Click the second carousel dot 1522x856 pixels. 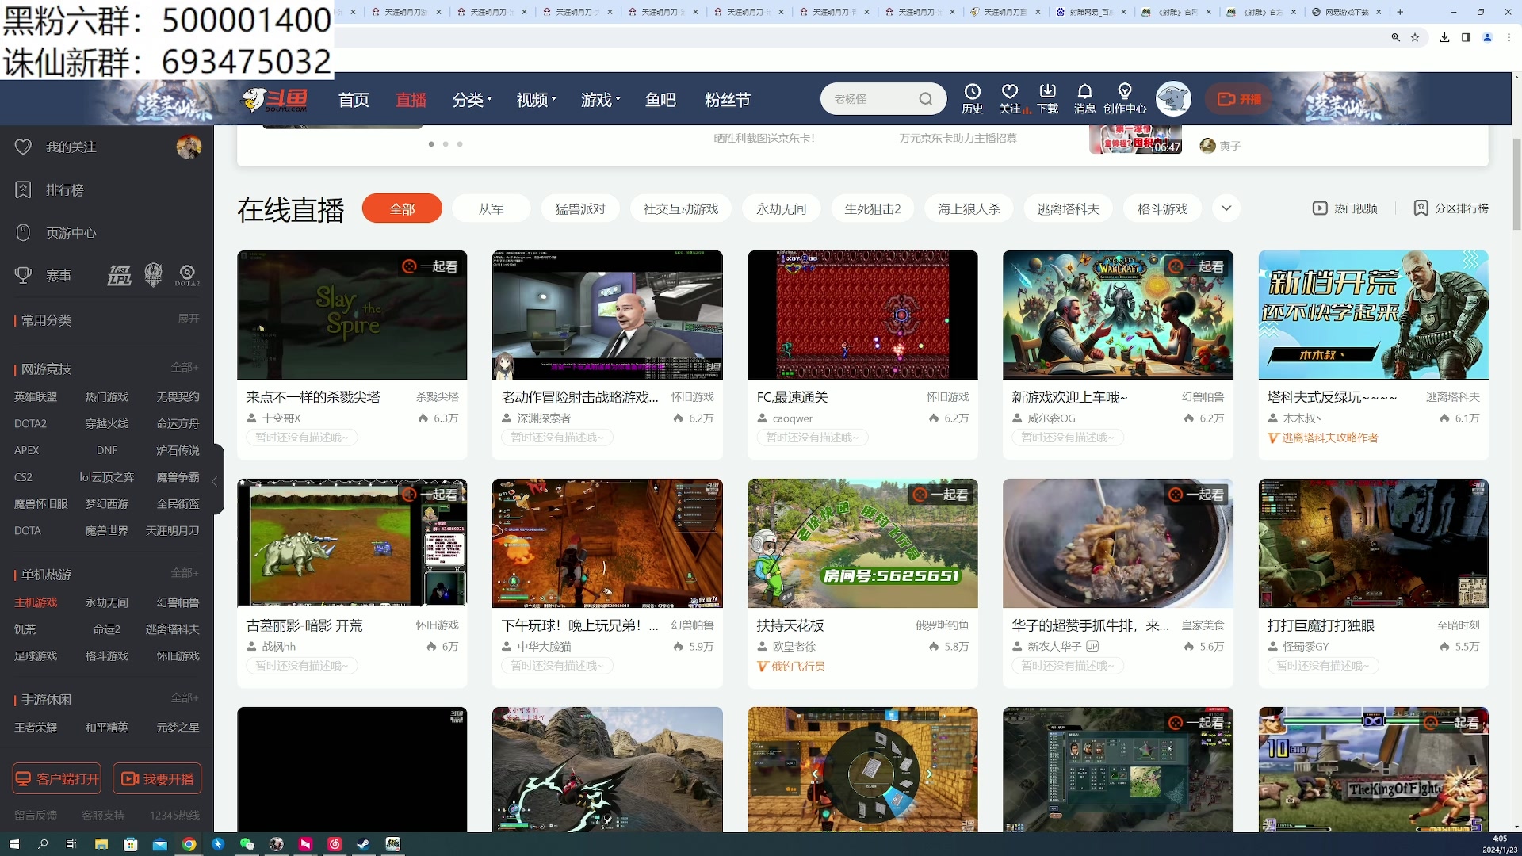446,144
